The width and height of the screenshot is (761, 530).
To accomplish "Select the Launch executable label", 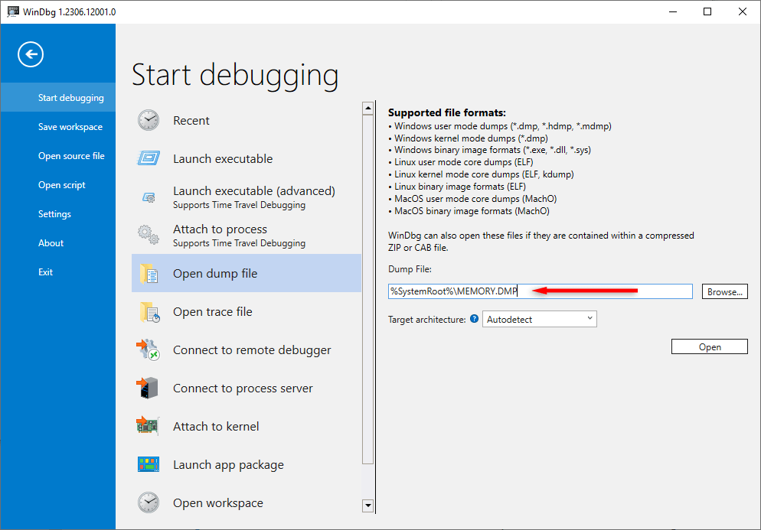I will point(223,158).
